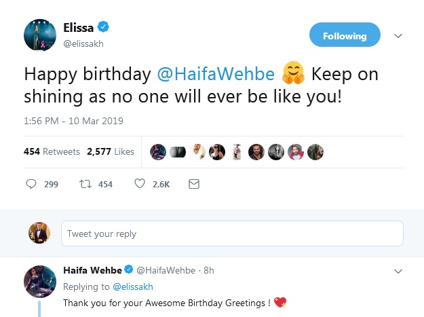
Task: Click the first liker avatar in row
Action: coord(157,152)
